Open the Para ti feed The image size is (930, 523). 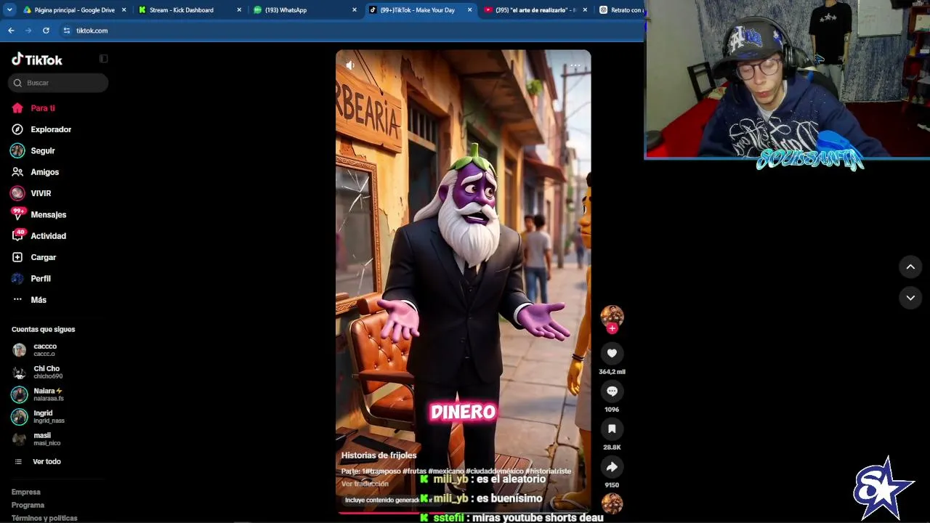click(33, 108)
